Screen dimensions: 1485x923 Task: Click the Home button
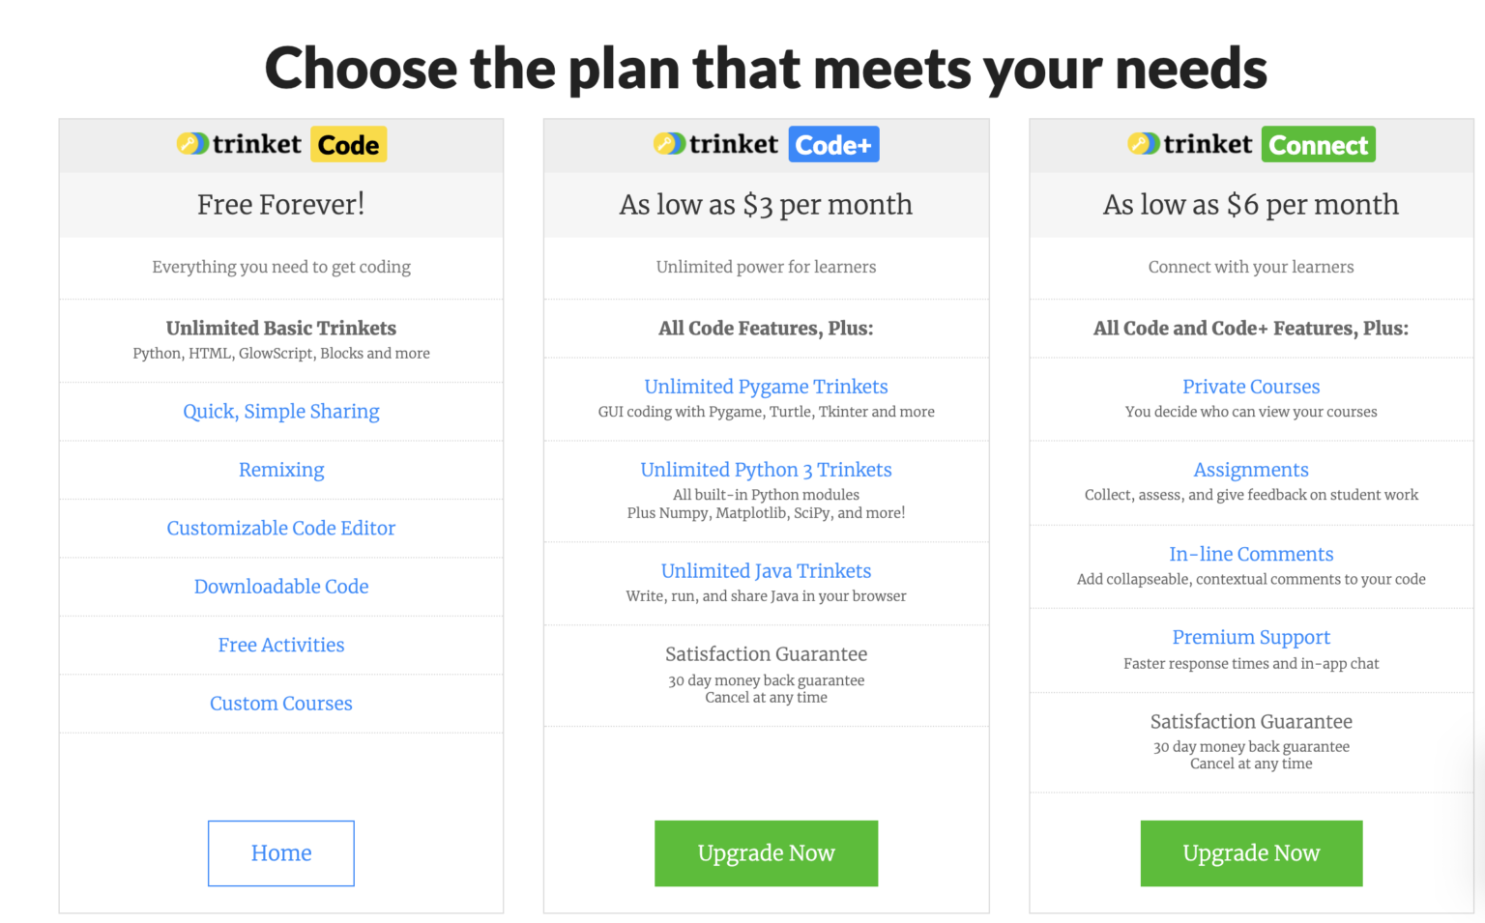281,853
